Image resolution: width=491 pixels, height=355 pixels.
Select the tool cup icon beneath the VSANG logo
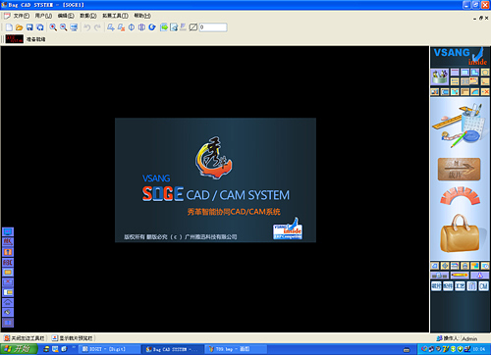(439, 77)
